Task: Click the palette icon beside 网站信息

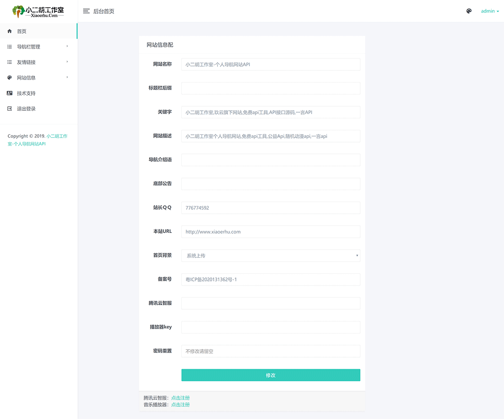Action: (x=10, y=78)
